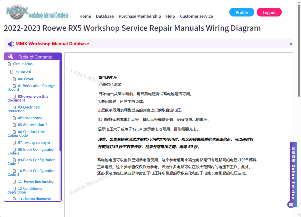Click the page icon beside 13 - failure diagnosis
The height and width of the screenshot is (217, 301).
point(14,199)
